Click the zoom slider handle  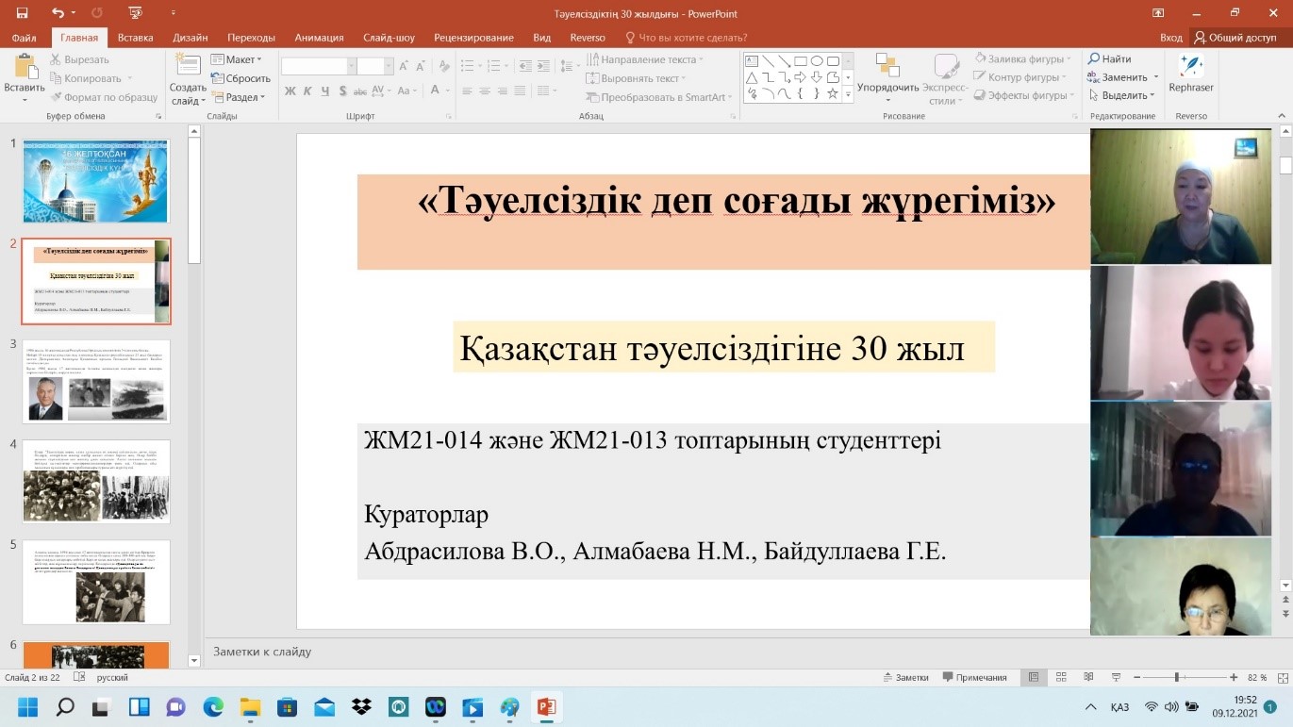(1176, 677)
